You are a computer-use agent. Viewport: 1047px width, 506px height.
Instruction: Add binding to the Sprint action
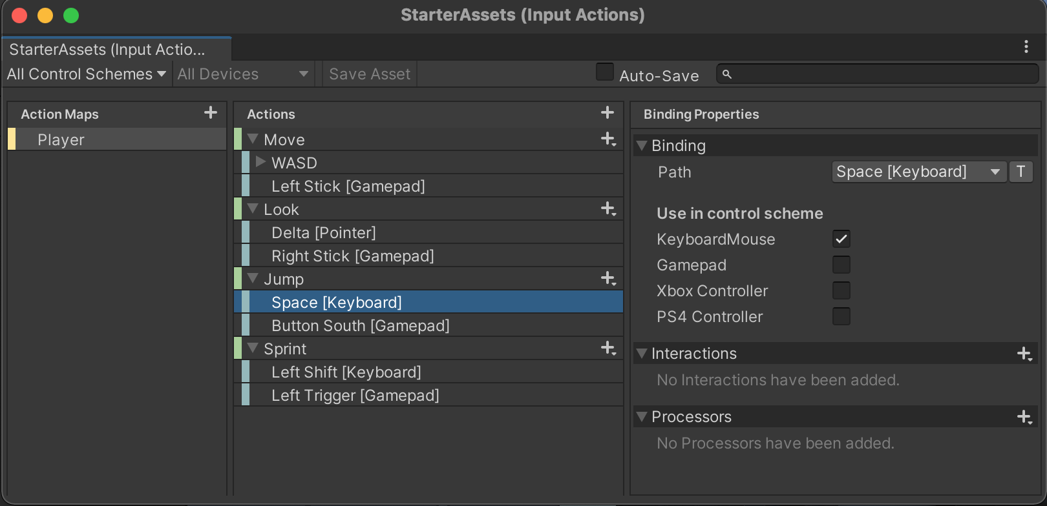pos(608,349)
